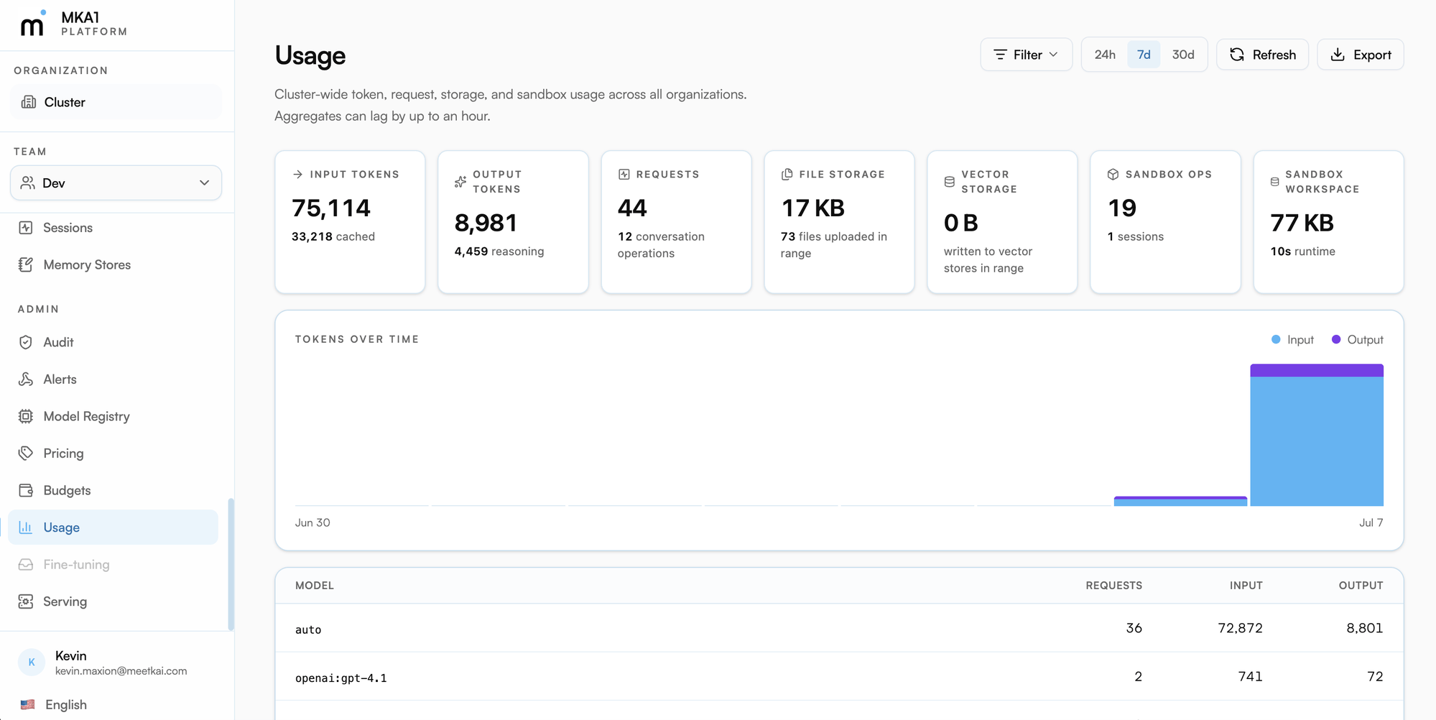Click the Usage bar chart icon

[x=26, y=527]
